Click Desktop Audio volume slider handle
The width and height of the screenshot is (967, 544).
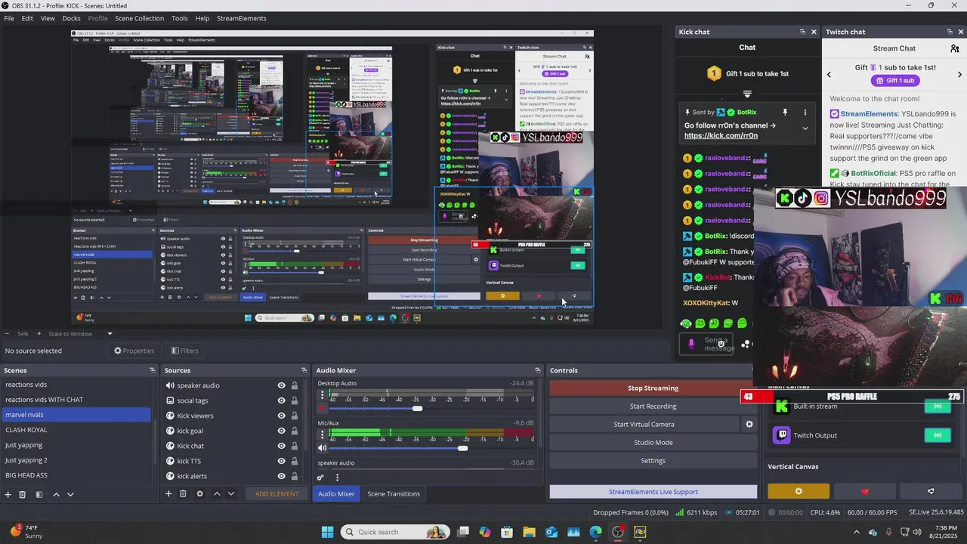pyautogui.click(x=417, y=409)
